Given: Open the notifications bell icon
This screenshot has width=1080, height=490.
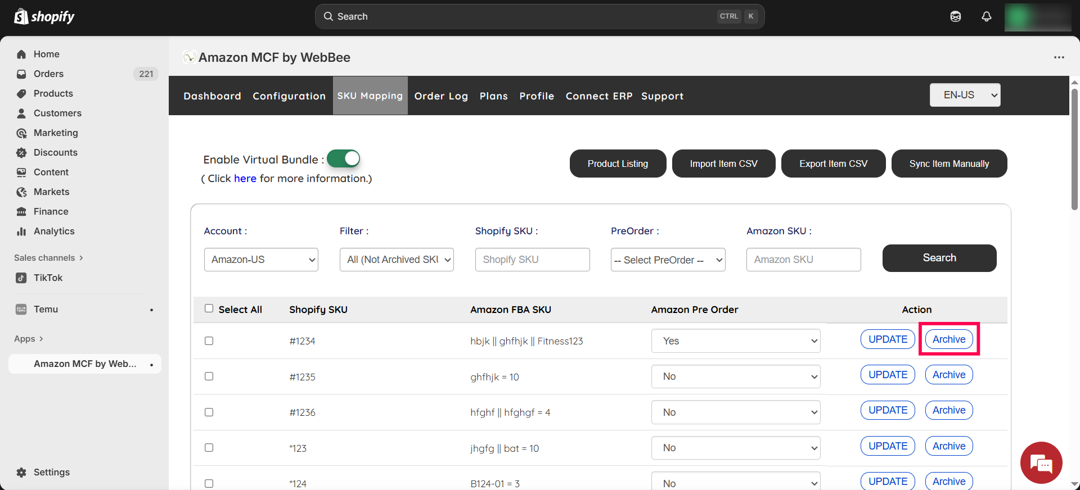Looking at the screenshot, I should point(987,17).
